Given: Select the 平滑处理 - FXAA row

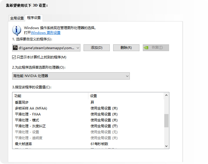Looking at the screenshot, I should tap(88, 114).
